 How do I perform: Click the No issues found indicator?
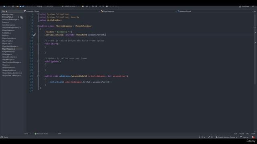pyautogui.click(x=41, y=134)
